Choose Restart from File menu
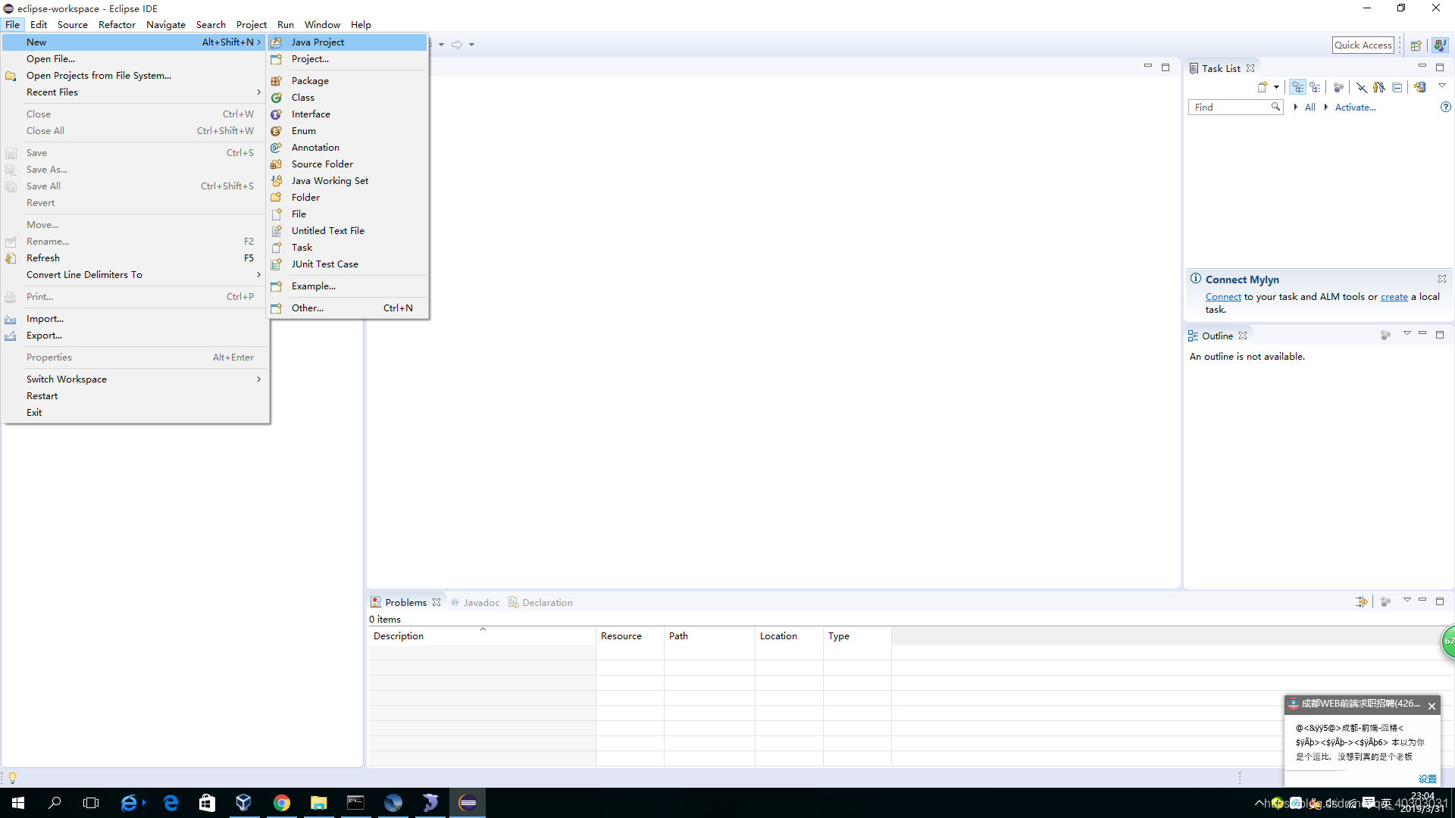 pyautogui.click(x=135, y=396)
